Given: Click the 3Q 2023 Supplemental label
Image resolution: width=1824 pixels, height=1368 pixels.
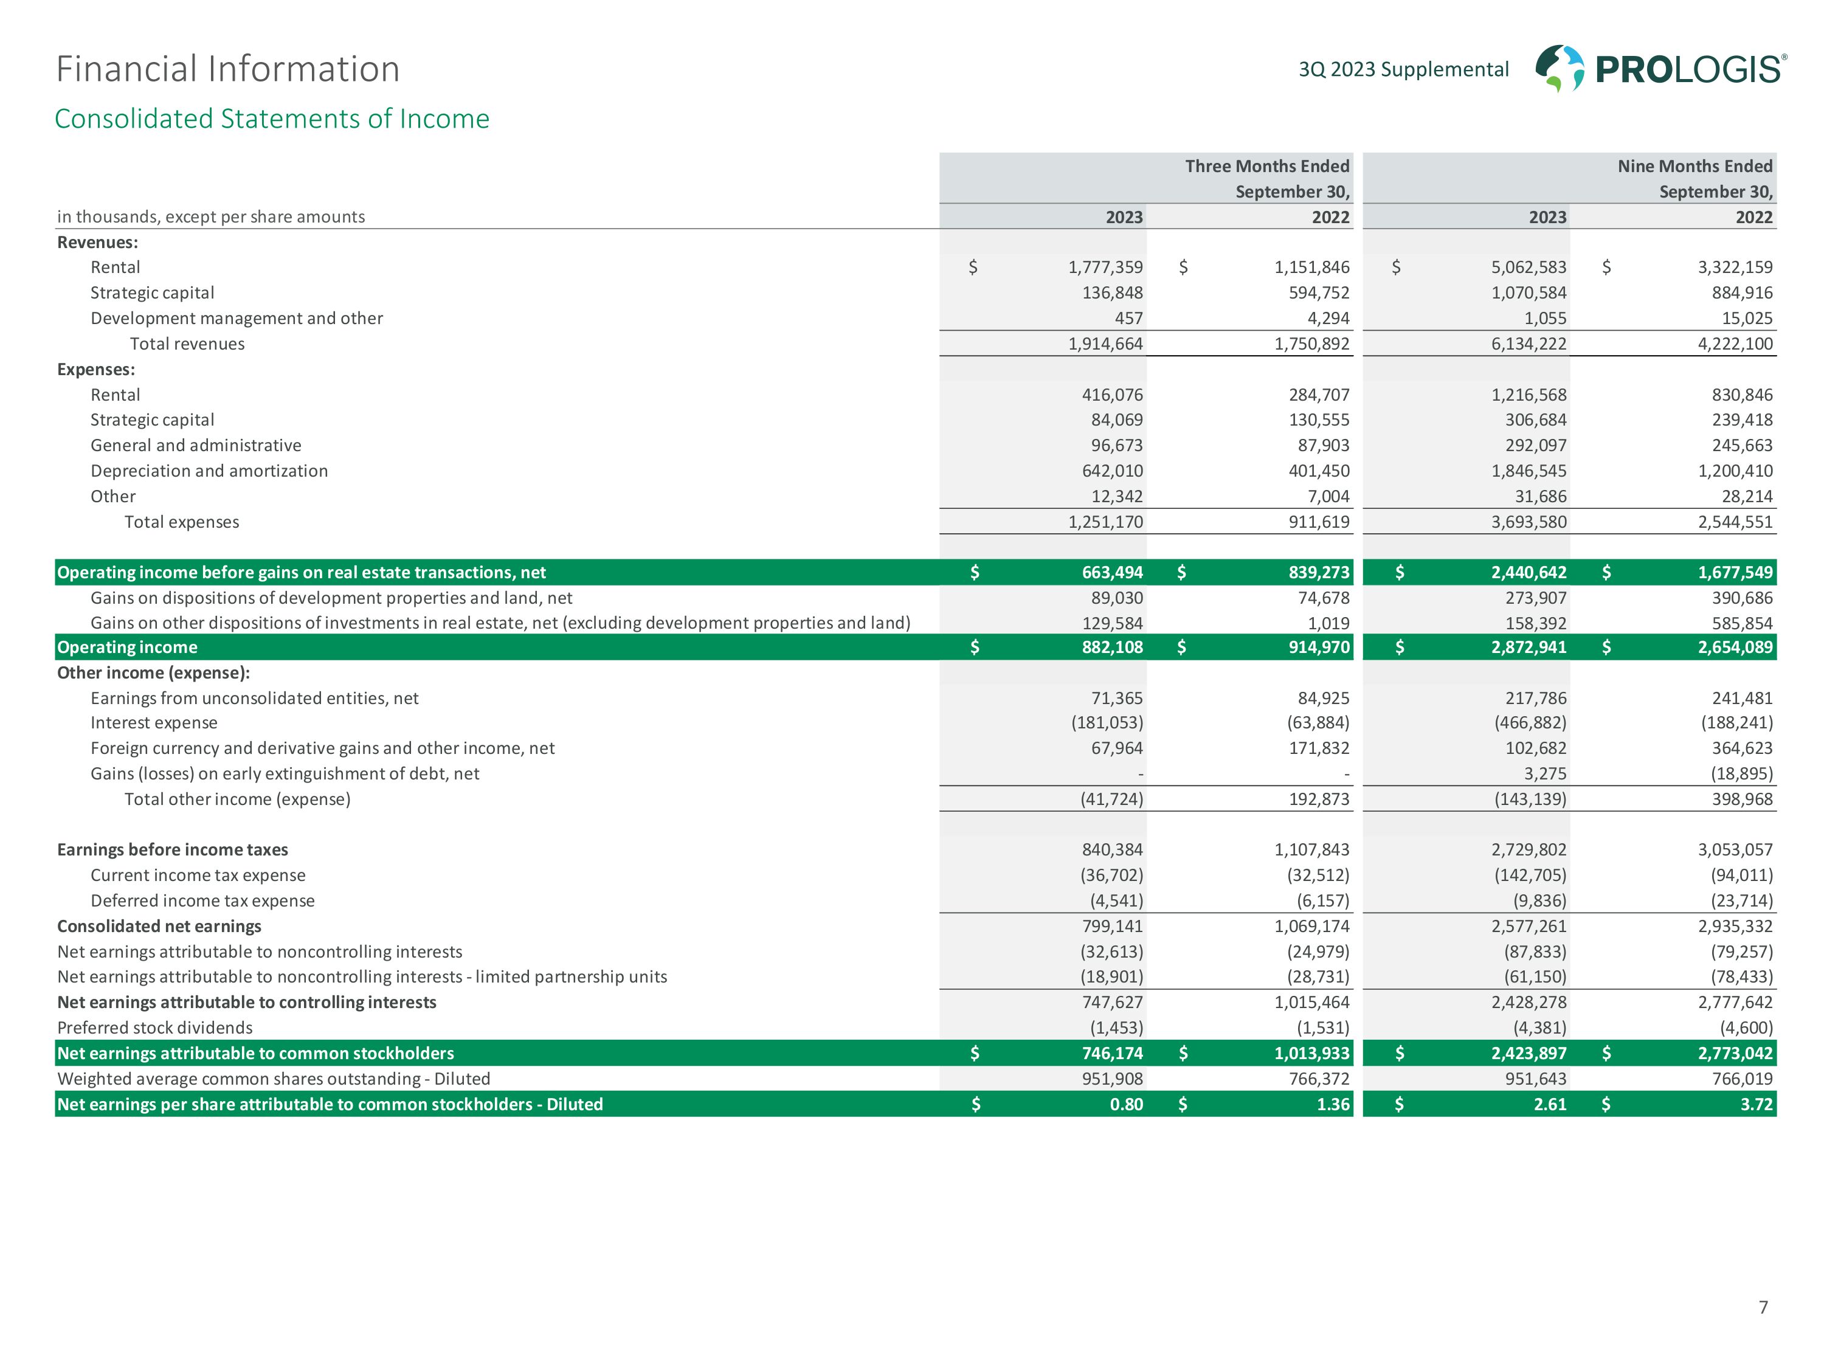Looking at the screenshot, I should click(x=1403, y=69).
